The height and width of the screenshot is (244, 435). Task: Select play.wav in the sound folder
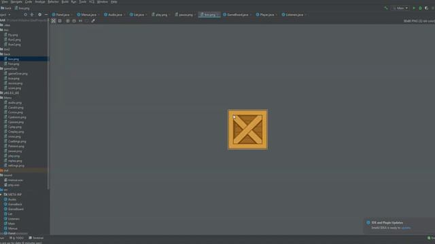[14, 185]
